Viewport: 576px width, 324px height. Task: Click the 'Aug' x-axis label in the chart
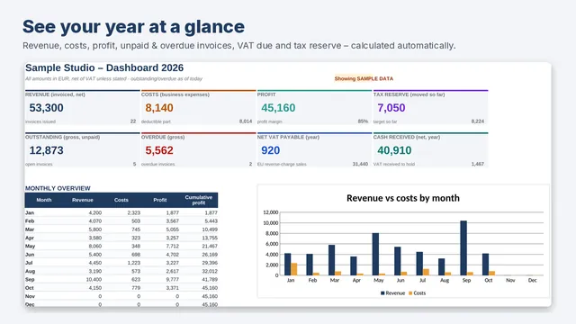(445, 280)
